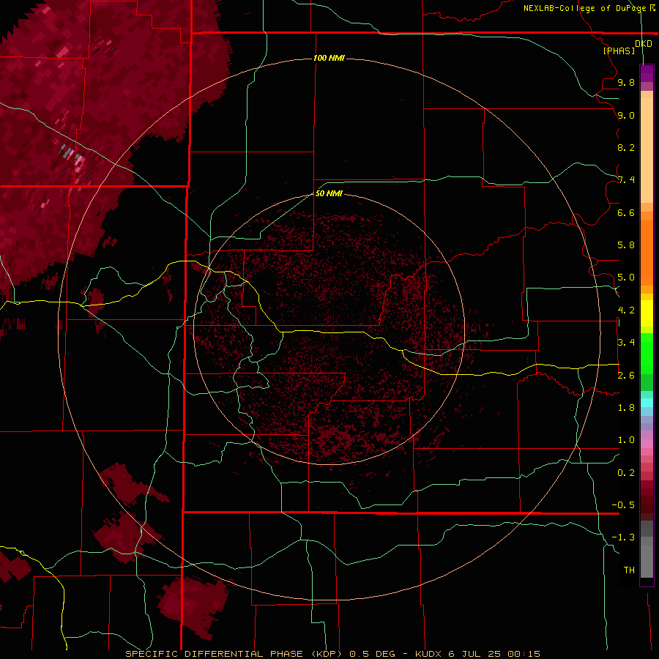Click the 5.8 scale value
The height and width of the screenshot is (659, 659).
point(626,245)
